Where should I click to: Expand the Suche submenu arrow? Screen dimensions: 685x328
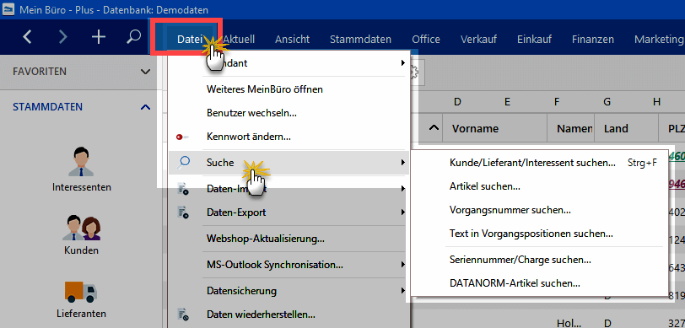[x=402, y=163]
